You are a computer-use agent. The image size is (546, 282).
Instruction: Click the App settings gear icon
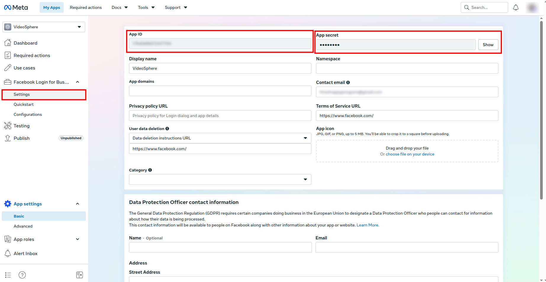[8, 204]
